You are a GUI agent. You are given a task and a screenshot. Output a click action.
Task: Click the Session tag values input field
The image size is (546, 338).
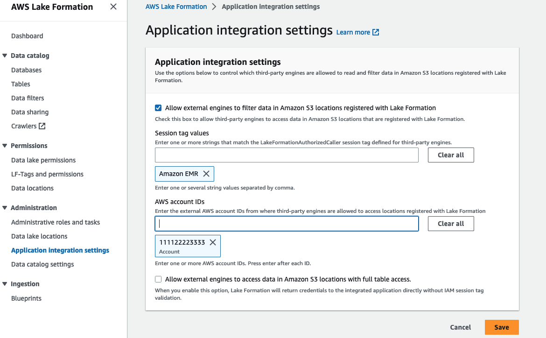click(x=287, y=155)
